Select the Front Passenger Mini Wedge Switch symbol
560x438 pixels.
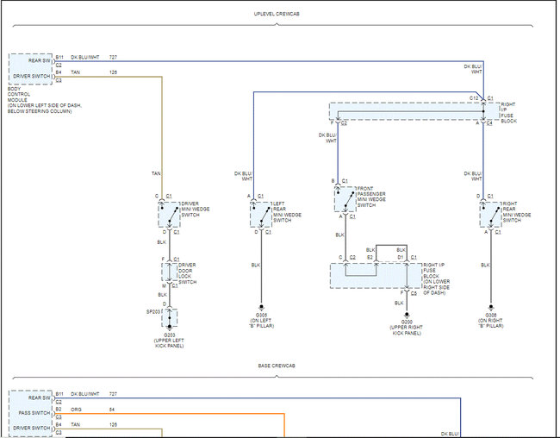345,199
